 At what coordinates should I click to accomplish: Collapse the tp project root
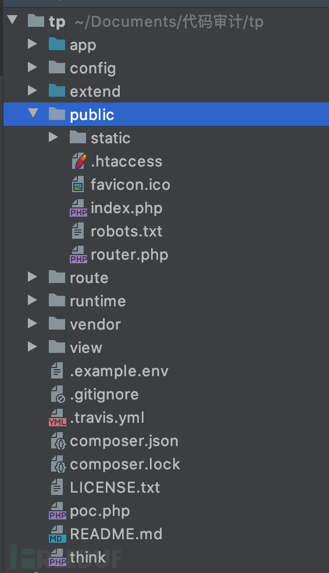(12, 20)
